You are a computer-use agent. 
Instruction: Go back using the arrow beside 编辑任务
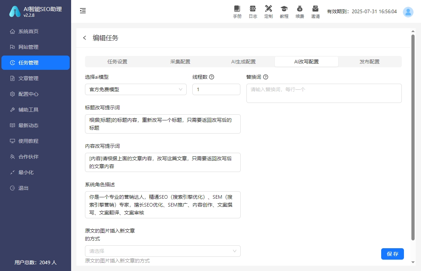click(x=84, y=38)
